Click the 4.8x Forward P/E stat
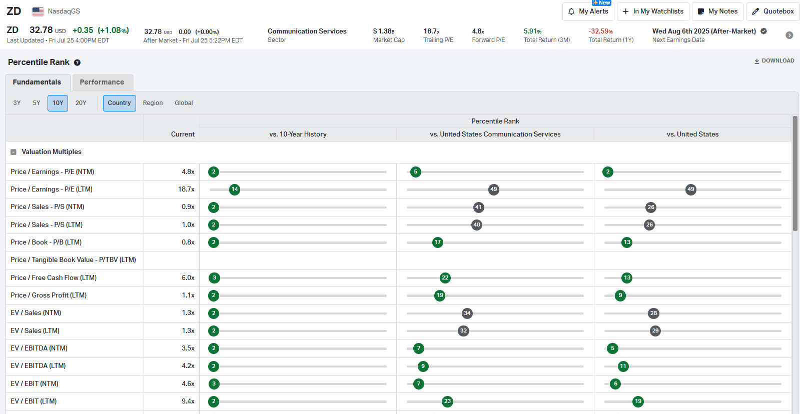This screenshot has width=800, height=414. click(x=478, y=31)
